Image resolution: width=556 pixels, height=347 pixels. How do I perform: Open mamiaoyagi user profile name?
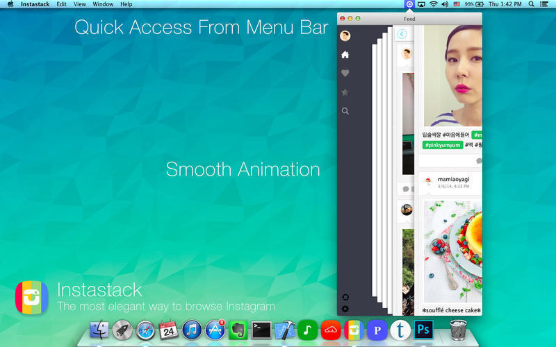453,180
